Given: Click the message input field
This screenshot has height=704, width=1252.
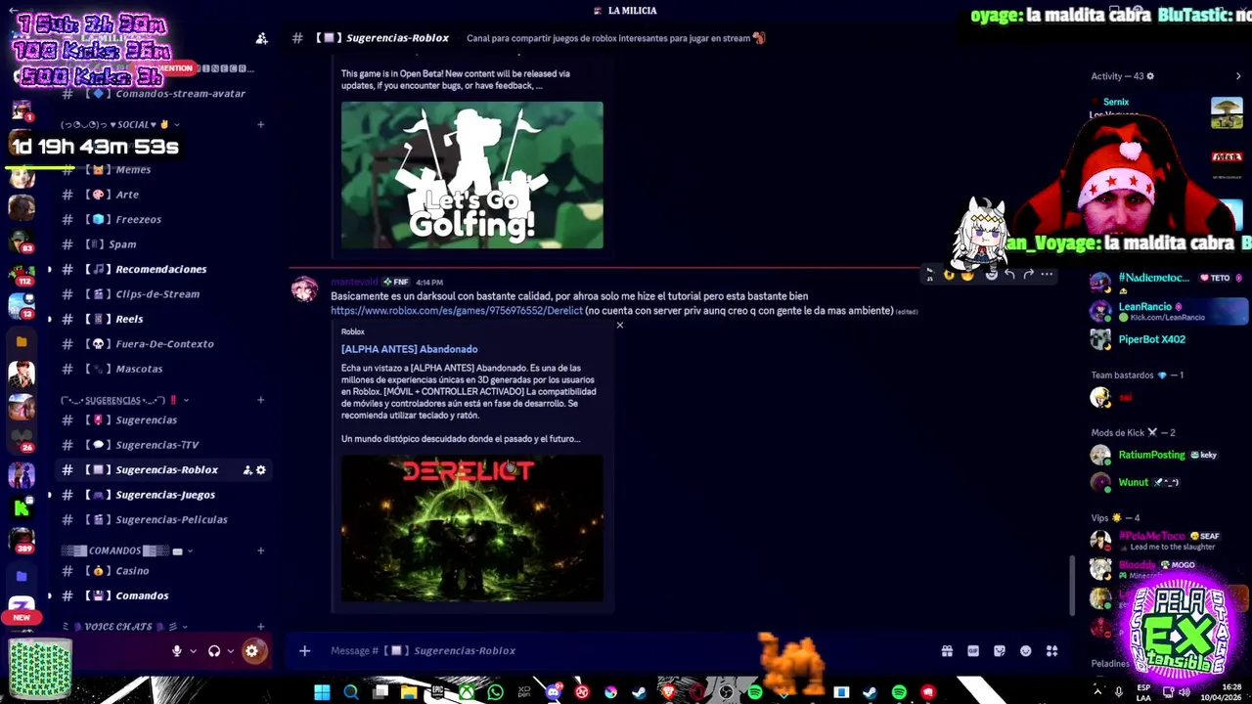Looking at the screenshot, I should tap(626, 651).
